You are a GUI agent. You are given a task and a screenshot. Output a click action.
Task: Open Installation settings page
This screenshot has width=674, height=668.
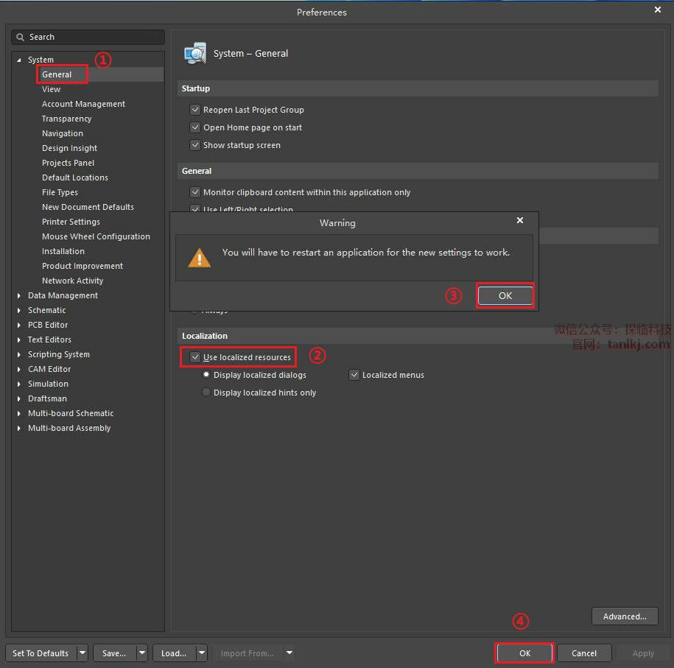tap(63, 251)
